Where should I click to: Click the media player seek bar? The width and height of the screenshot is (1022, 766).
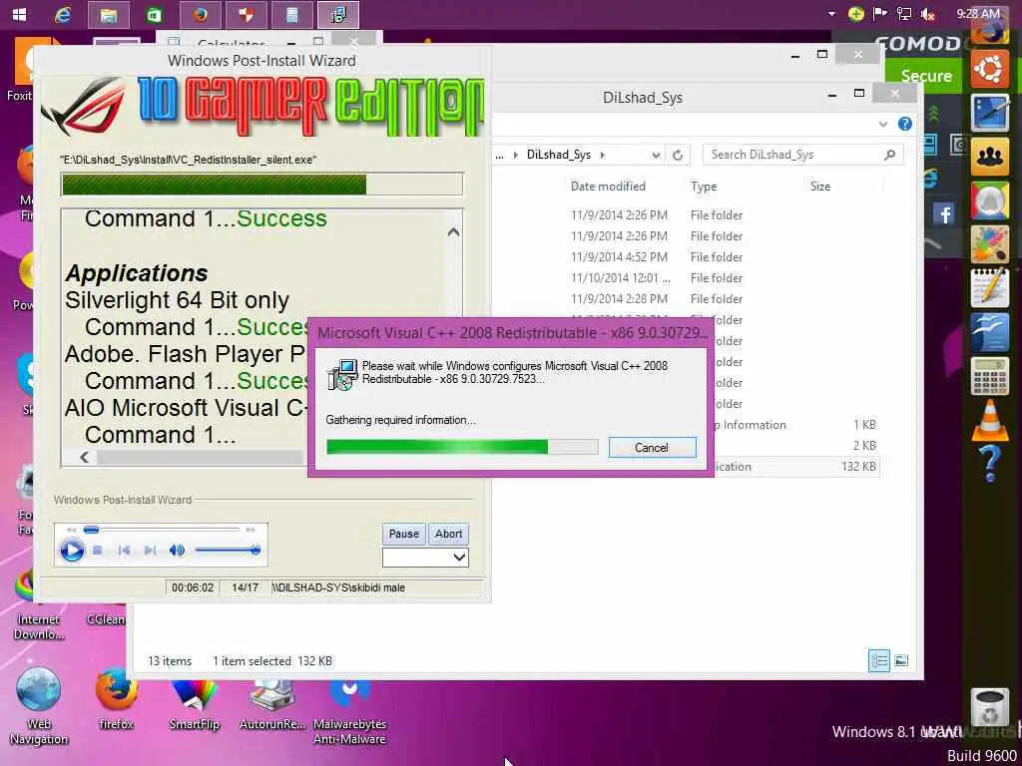tap(161, 530)
